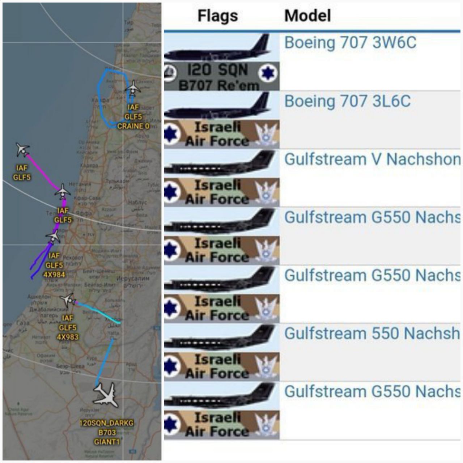Click the GIANT1 B703 large aircraft icon
The width and height of the screenshot is (463, 463).
pos(105,395)
